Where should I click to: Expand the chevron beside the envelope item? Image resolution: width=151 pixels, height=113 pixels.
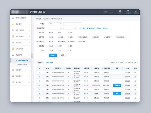click(29, 70)
